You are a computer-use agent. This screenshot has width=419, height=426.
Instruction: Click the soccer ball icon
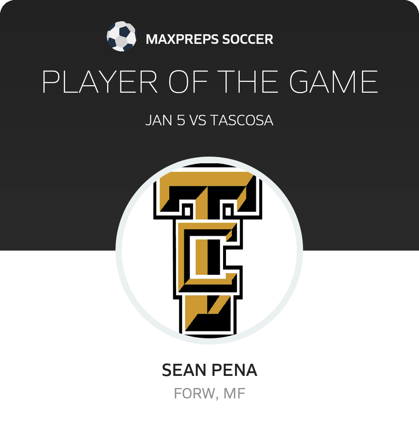121,36
